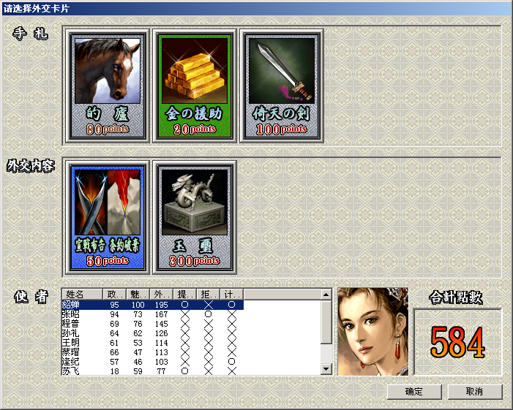Select envoy 逢纪 in the list
Image resolution: width=513 pixels, height=410 pixels.
pos(152,362)
